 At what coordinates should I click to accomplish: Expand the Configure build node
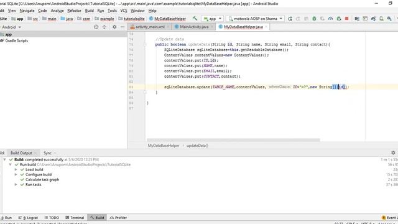coord(16,174)
